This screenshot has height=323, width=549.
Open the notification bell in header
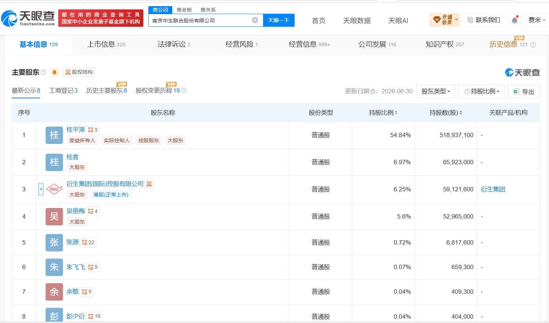coord(515,20)
